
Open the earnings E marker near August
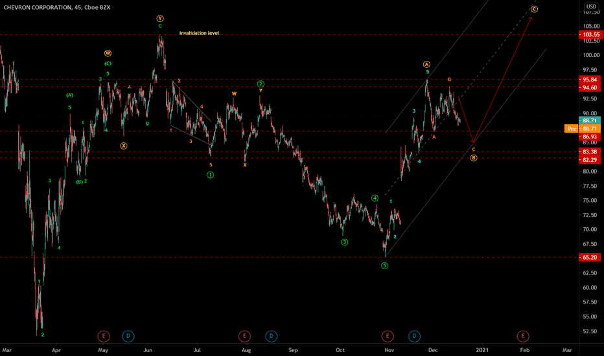244,336
